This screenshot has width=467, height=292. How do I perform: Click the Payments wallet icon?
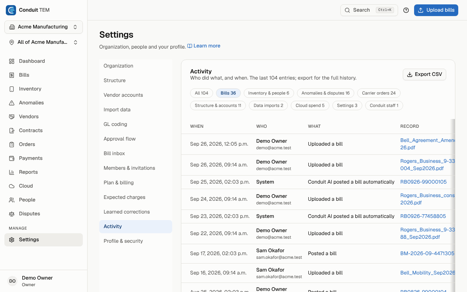[x=12, y=158]
